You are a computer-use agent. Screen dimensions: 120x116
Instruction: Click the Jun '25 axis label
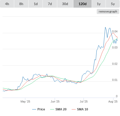(55, 101)
